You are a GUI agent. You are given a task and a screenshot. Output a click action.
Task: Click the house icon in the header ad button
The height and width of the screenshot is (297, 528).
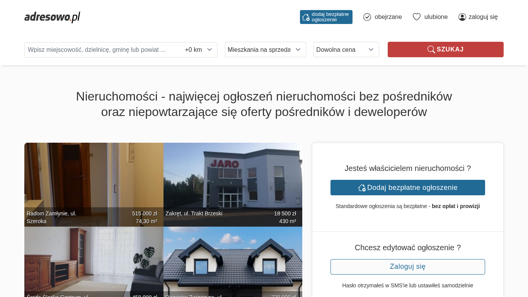pos(306,17)
